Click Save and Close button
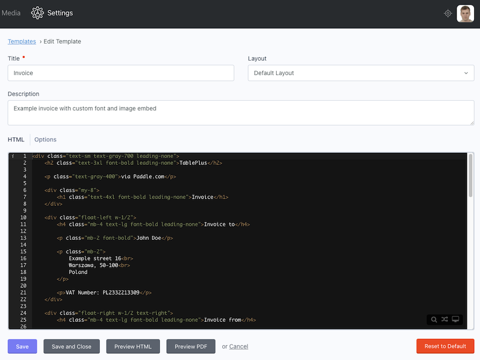The image size is (480, 360). [72, 346]
